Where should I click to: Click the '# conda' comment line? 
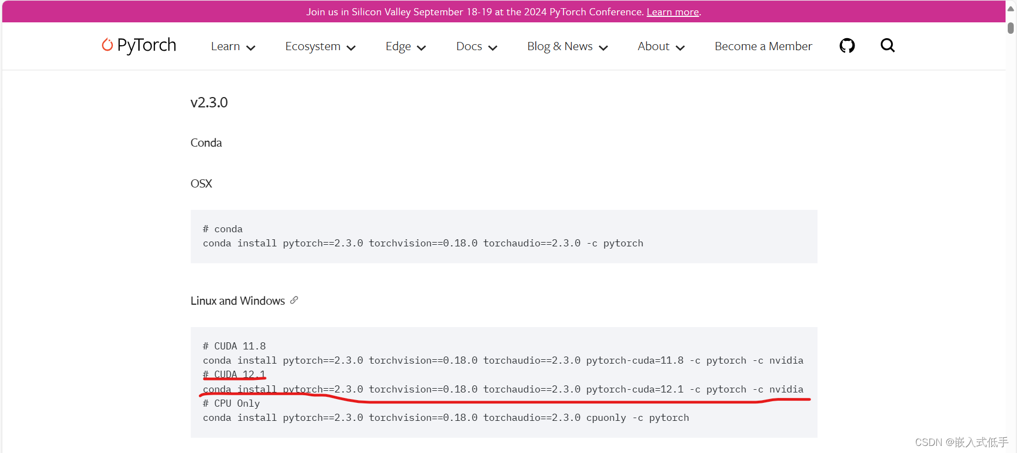222,229
